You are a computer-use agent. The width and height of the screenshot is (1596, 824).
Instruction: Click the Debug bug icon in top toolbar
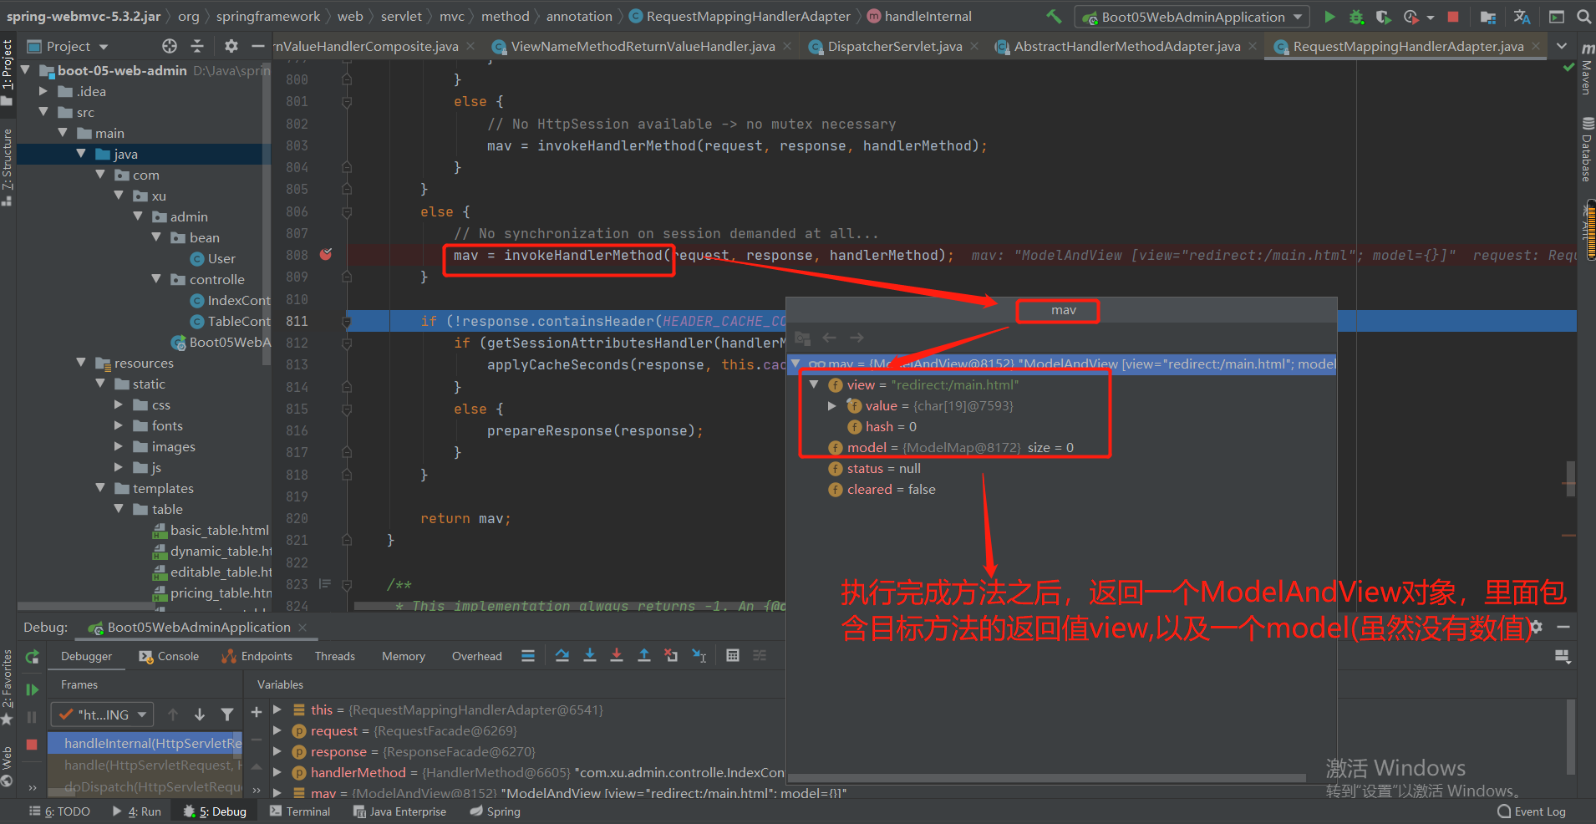point(1356,17)
